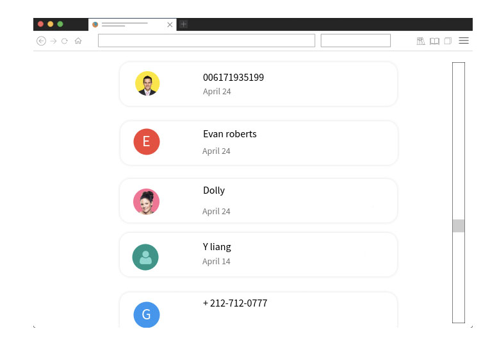Close the current browser tab
Screen dimensions: 490x363
170,24
